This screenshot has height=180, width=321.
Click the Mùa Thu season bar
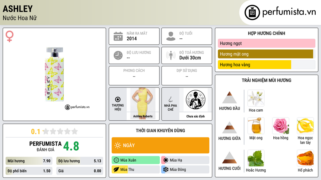(x=136, y=169)
